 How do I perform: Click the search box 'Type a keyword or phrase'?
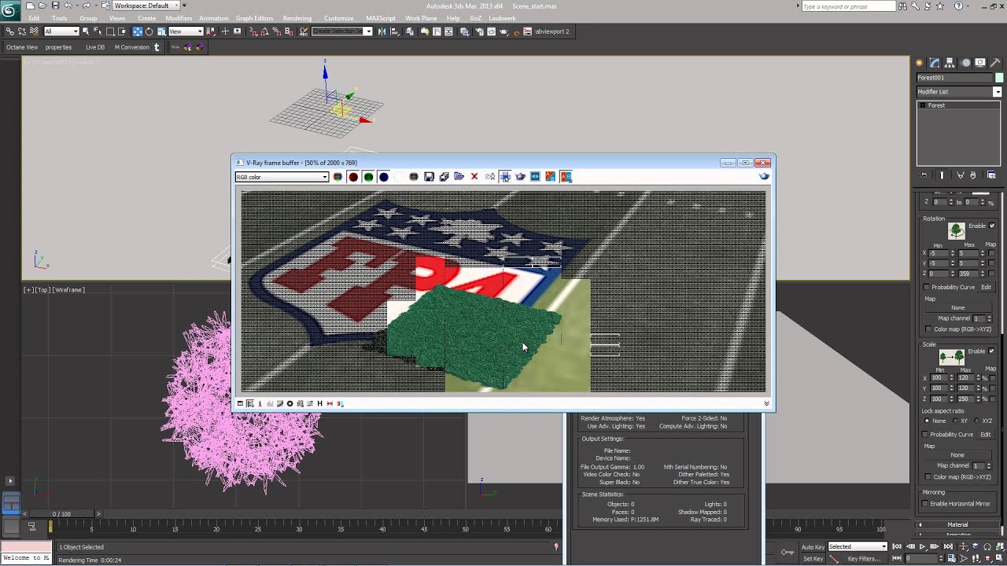(x=848, y=6)
